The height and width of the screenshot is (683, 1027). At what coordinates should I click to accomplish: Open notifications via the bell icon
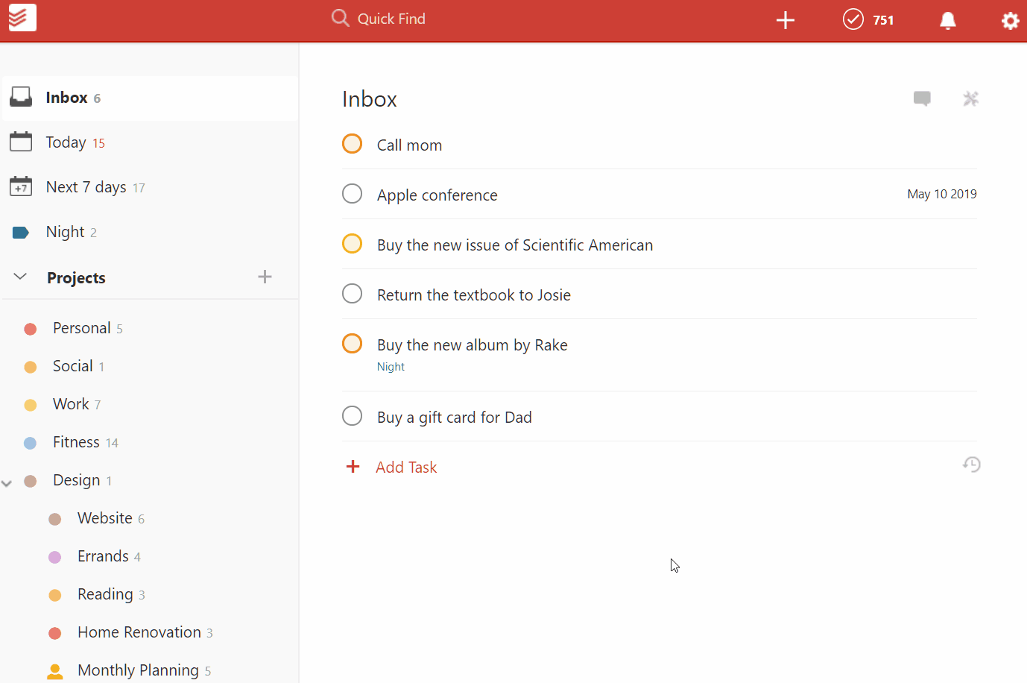(x=947, y=20)
